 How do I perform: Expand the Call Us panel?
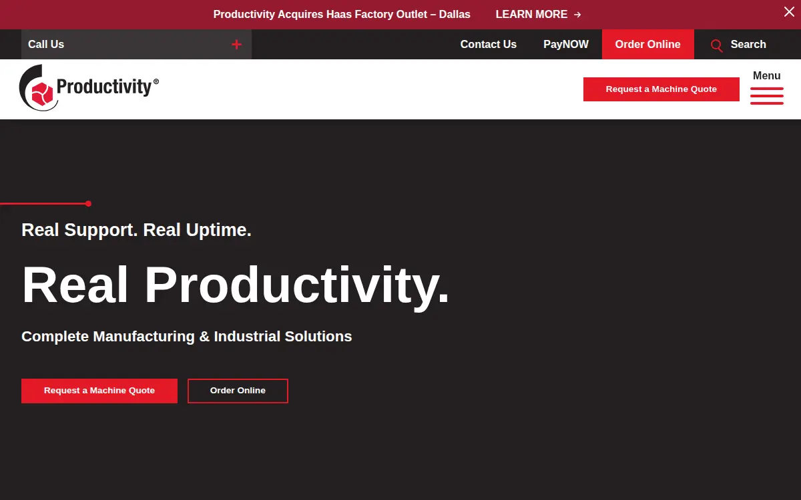136,44
